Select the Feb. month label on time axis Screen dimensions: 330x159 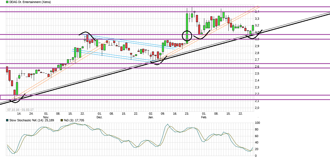(x=204, y=117)
